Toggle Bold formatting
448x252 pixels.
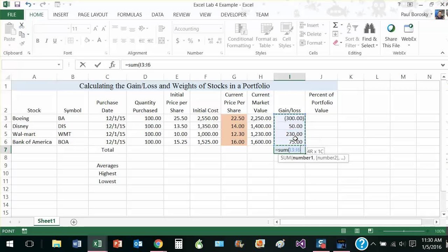pyautogui.click(x=37, y=41)
